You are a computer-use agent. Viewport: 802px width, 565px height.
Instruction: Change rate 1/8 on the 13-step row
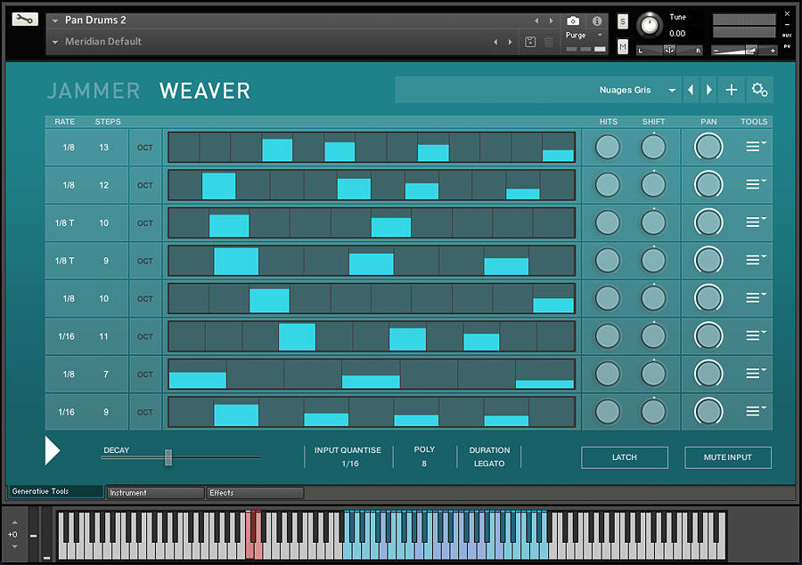point(69,148)
